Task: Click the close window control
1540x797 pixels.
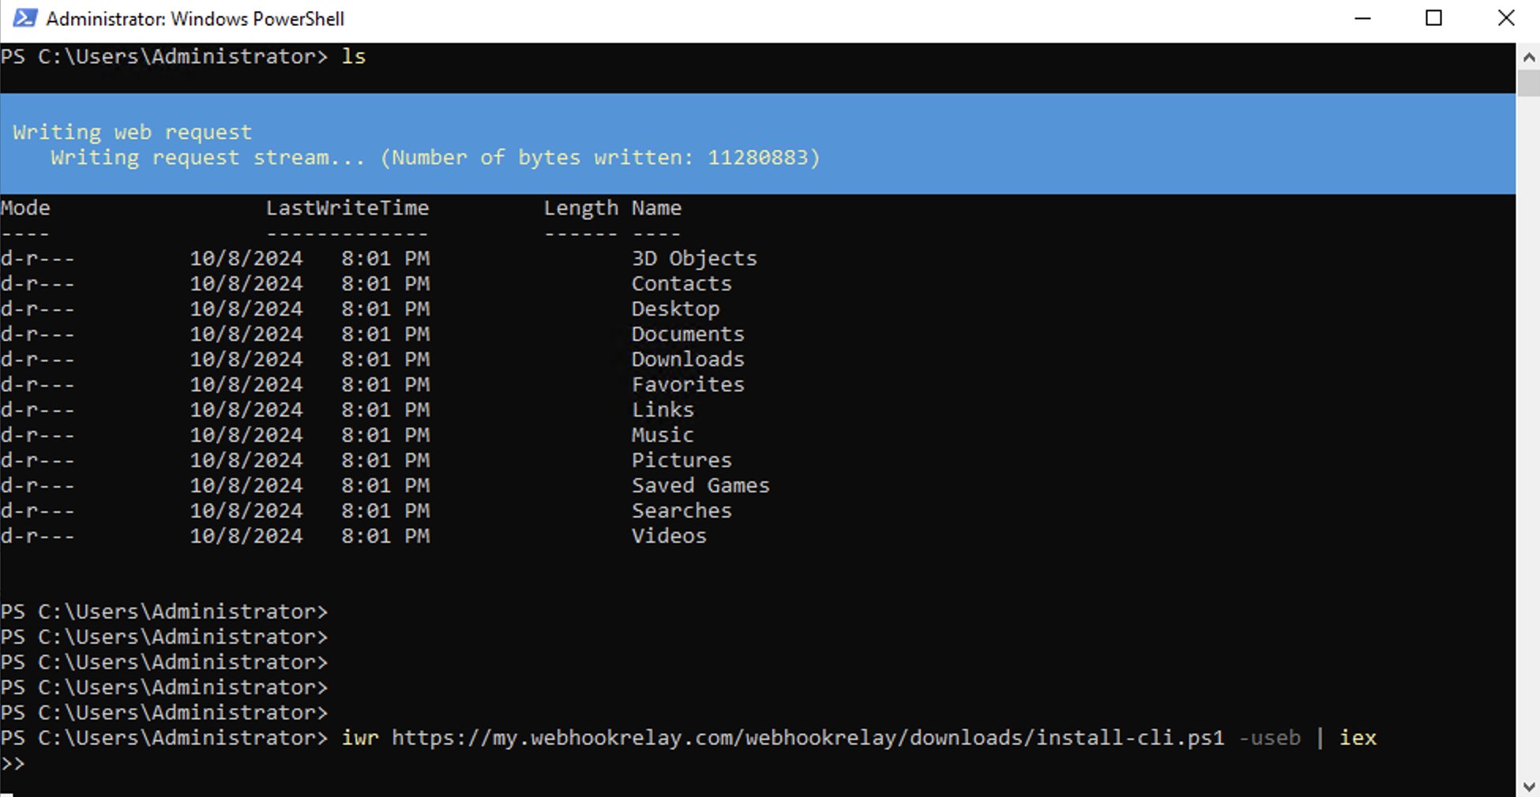Action: pyautogui.click(x=1507, y=17)
